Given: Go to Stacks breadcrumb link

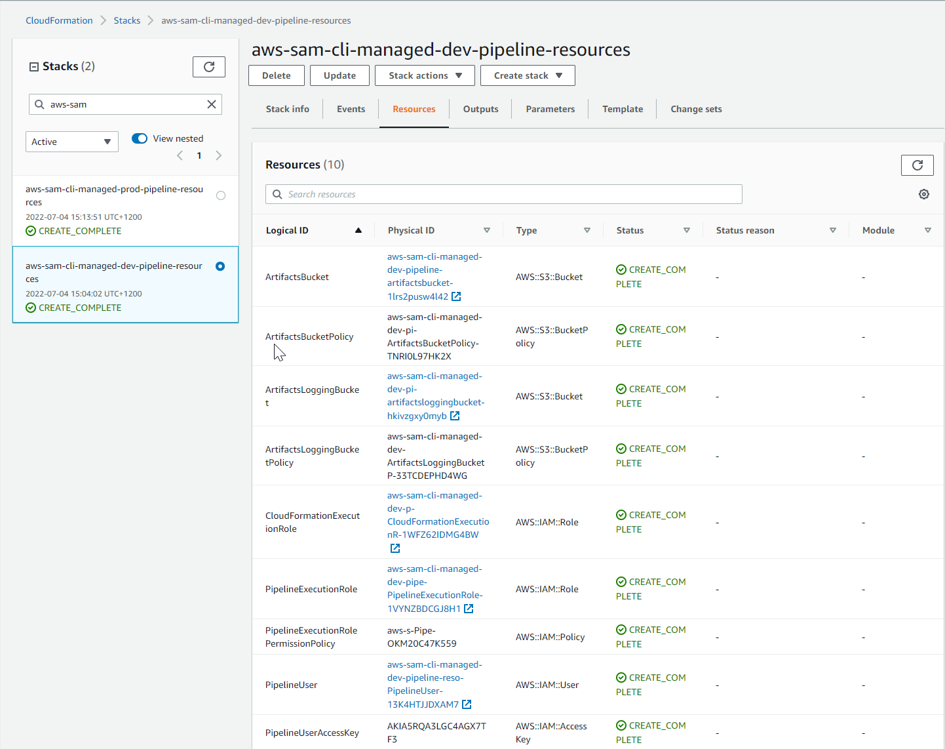Looking at the screenshot, I should pos(127,20).
